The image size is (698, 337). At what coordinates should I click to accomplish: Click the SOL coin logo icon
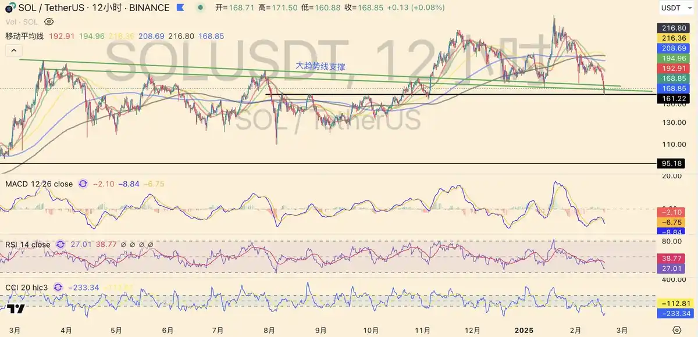pos(10,8)
